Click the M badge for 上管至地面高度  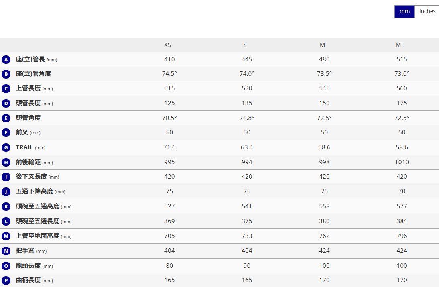6,236
